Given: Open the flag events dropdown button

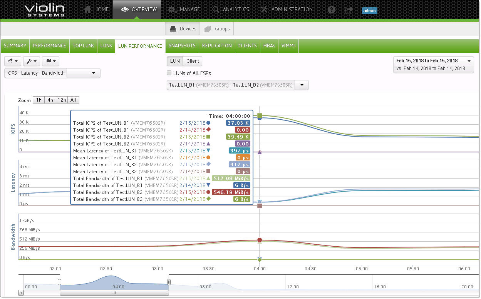Looking at the screenshot, I should click(50, 61).
